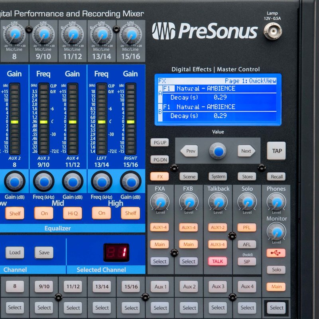Enable the TALK talkback toggle

tap(217, 261)
